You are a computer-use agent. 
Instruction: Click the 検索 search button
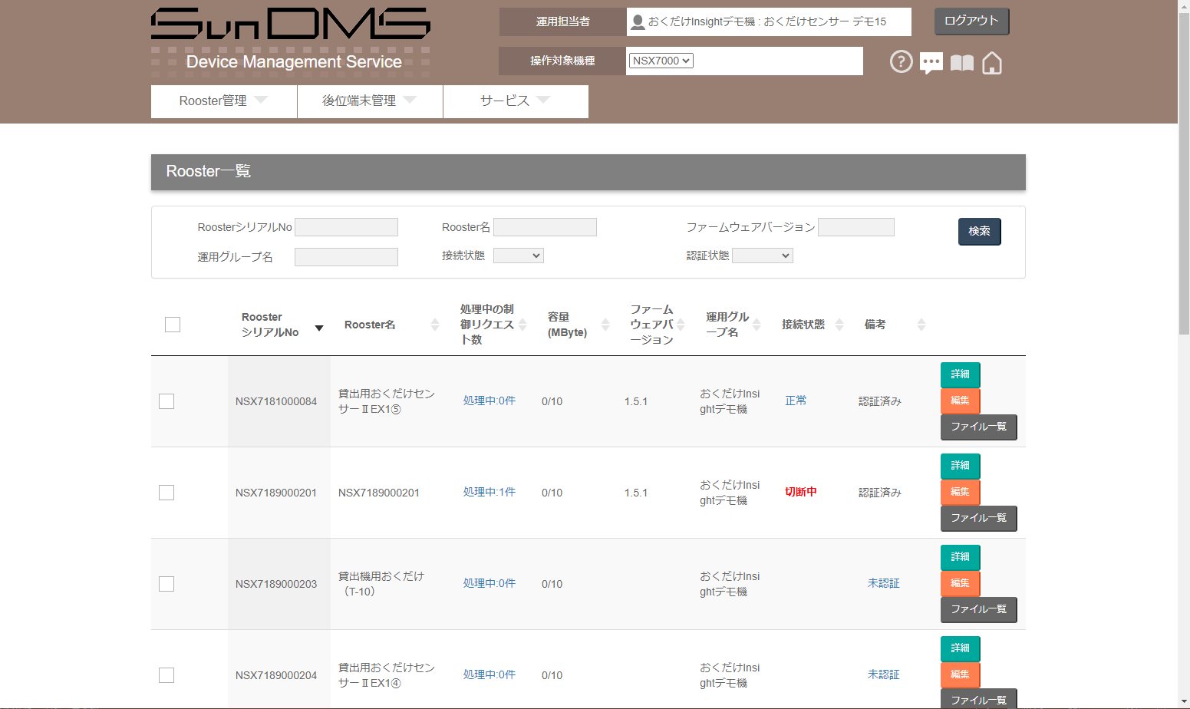coord(979,231)
